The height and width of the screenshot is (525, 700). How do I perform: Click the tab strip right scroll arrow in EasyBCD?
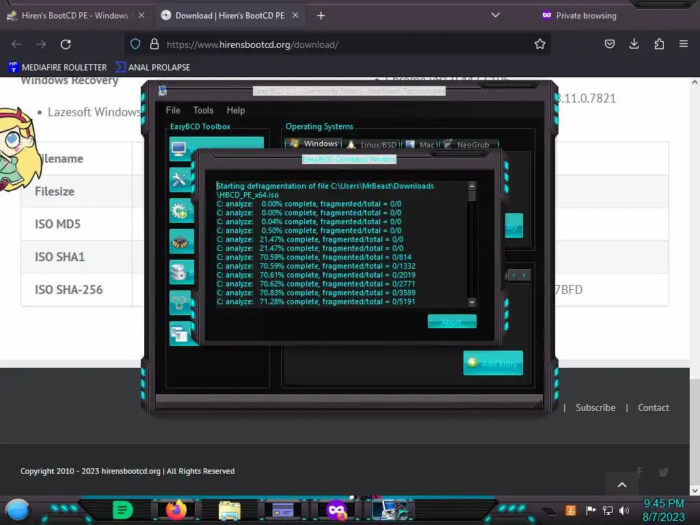[524, 275]
